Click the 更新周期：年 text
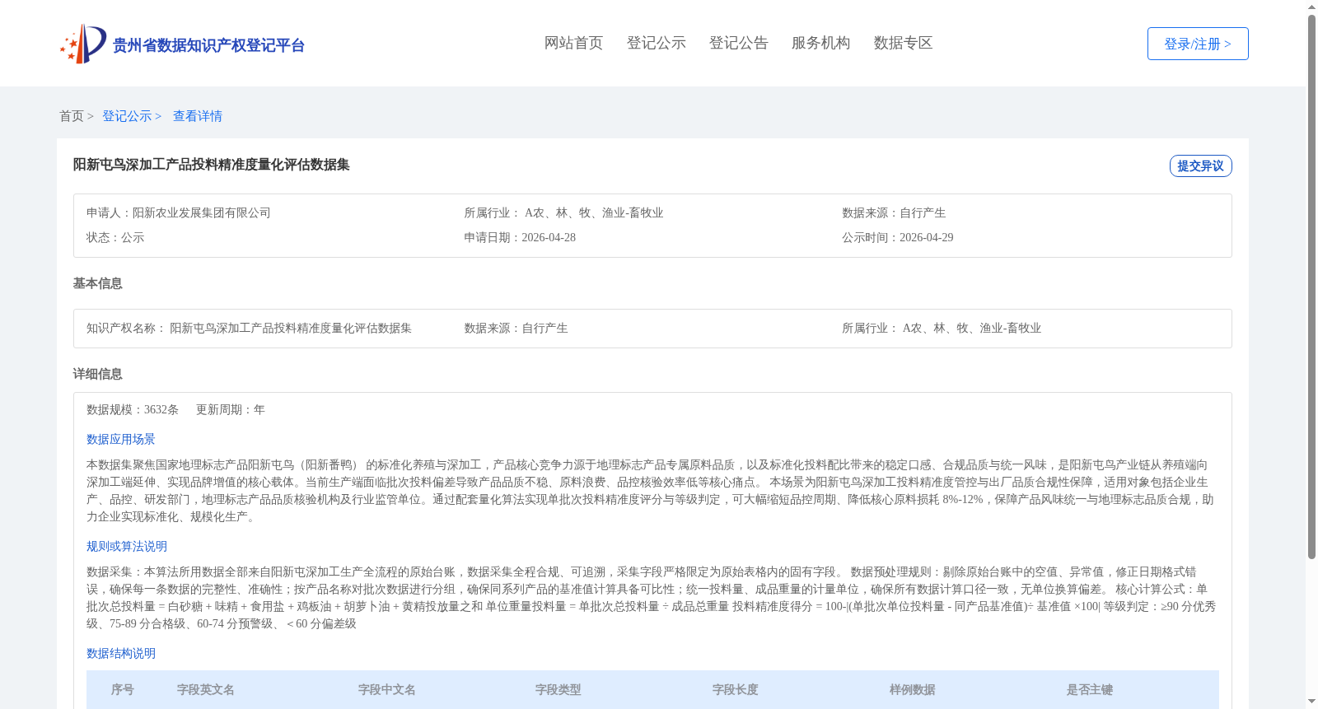The height and width of the screenshot is (709, 1318). pyautogui.click(x=231, y=409)
